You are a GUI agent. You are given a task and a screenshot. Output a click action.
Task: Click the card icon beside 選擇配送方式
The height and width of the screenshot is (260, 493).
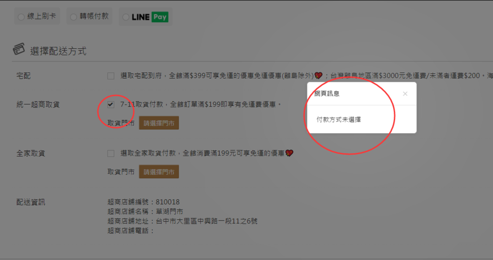(x=19, y=49)
